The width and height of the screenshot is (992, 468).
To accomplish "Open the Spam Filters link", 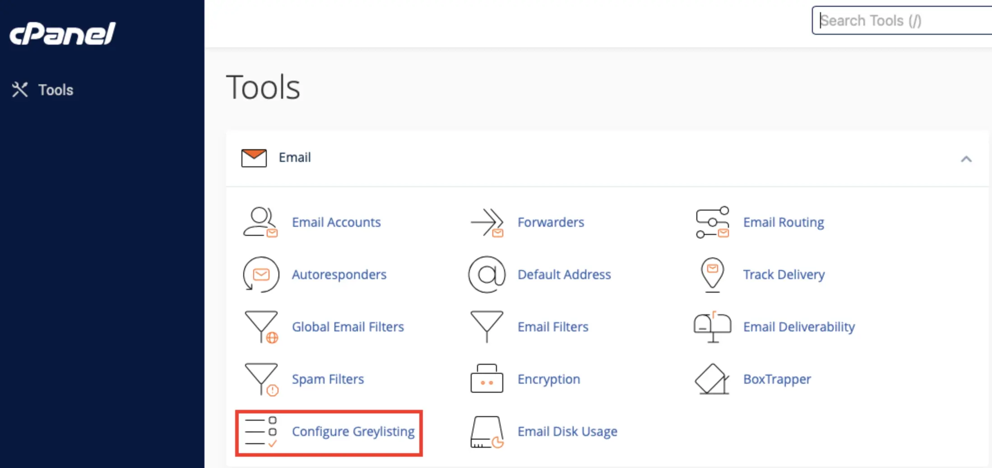I will pyautogui.click(x=328, y=379).
